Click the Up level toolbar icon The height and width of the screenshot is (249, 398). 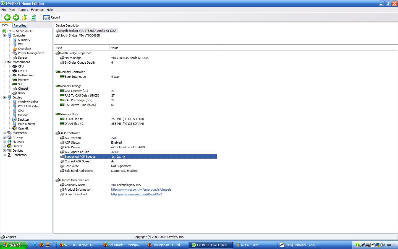point(25,17)
